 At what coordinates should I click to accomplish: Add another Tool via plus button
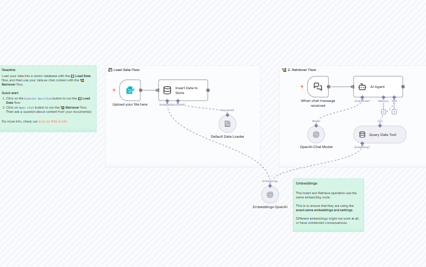pyautogui.click(x=394, y=112)
